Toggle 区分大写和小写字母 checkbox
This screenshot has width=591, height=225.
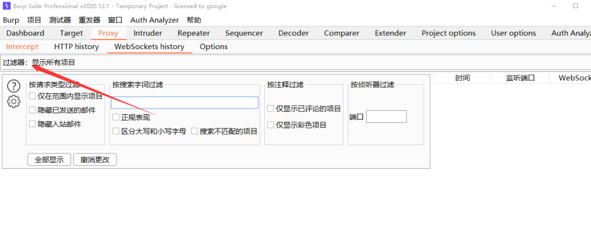pos(116,131)
